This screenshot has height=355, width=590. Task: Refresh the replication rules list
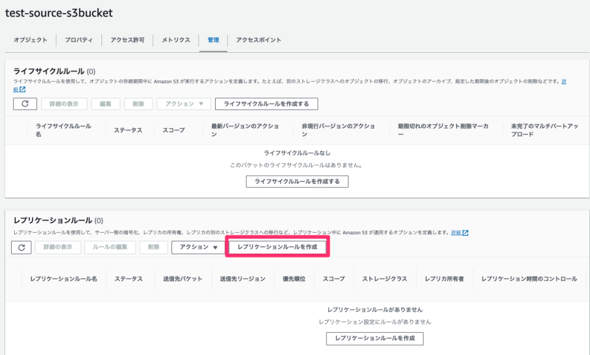21,248
